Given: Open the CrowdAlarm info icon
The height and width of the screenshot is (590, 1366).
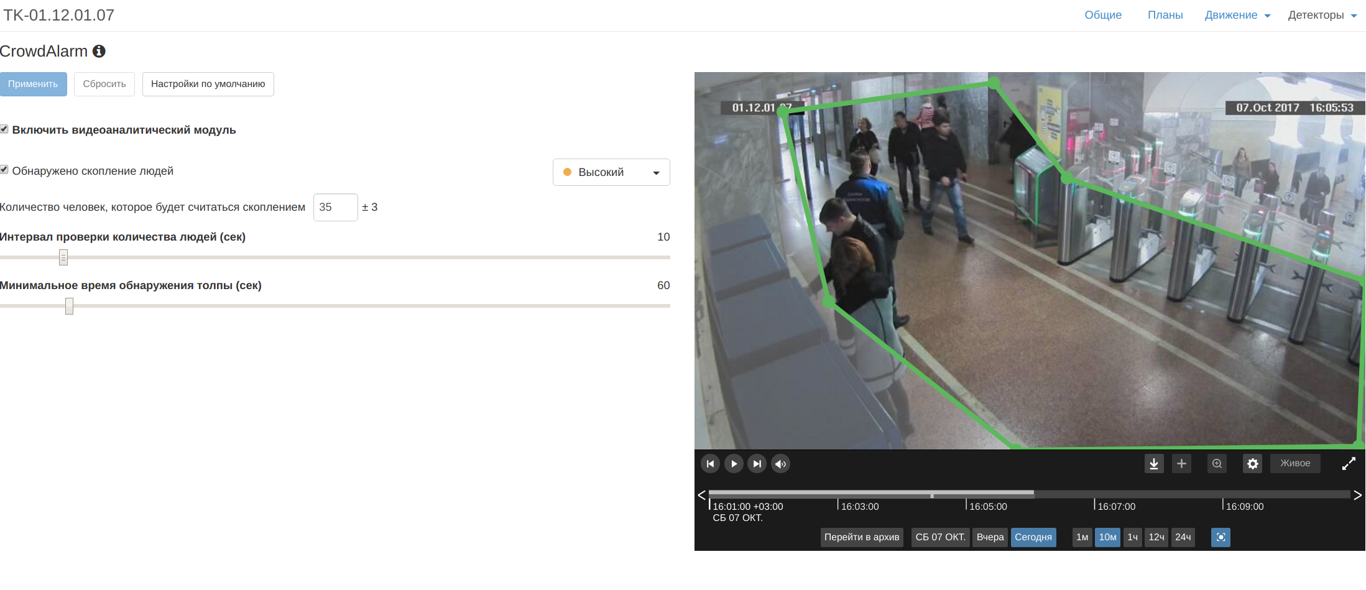Looking at the screenshot, I should (x=99, y=51).
